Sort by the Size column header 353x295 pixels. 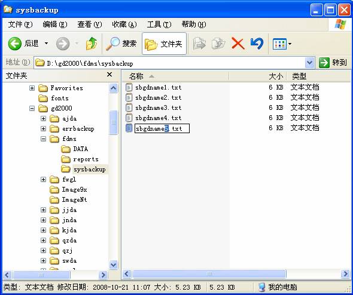click(257, 76)
